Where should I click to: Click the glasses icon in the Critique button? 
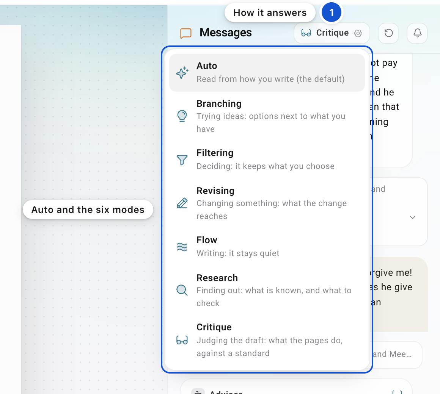point(306,33)
